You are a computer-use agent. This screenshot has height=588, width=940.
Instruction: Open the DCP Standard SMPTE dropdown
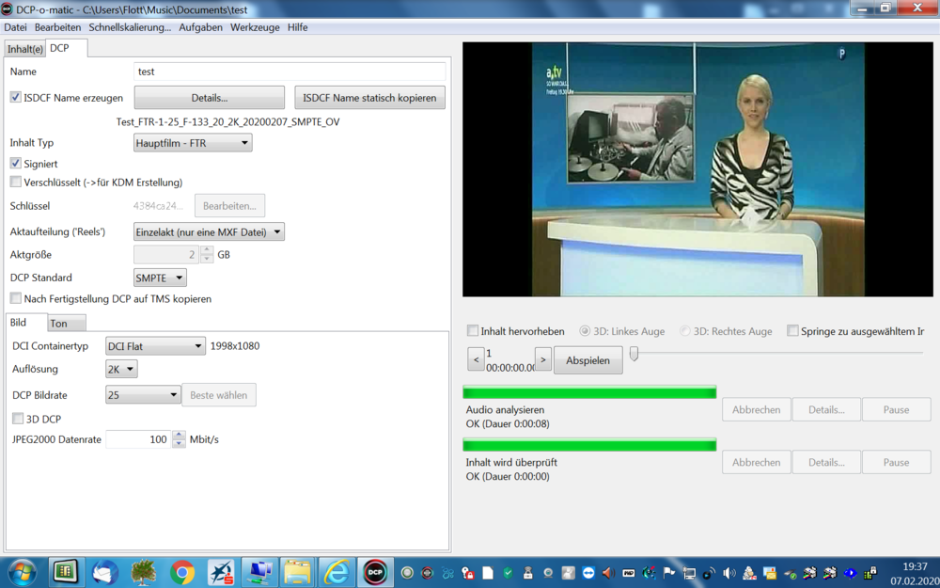[160, 278]
